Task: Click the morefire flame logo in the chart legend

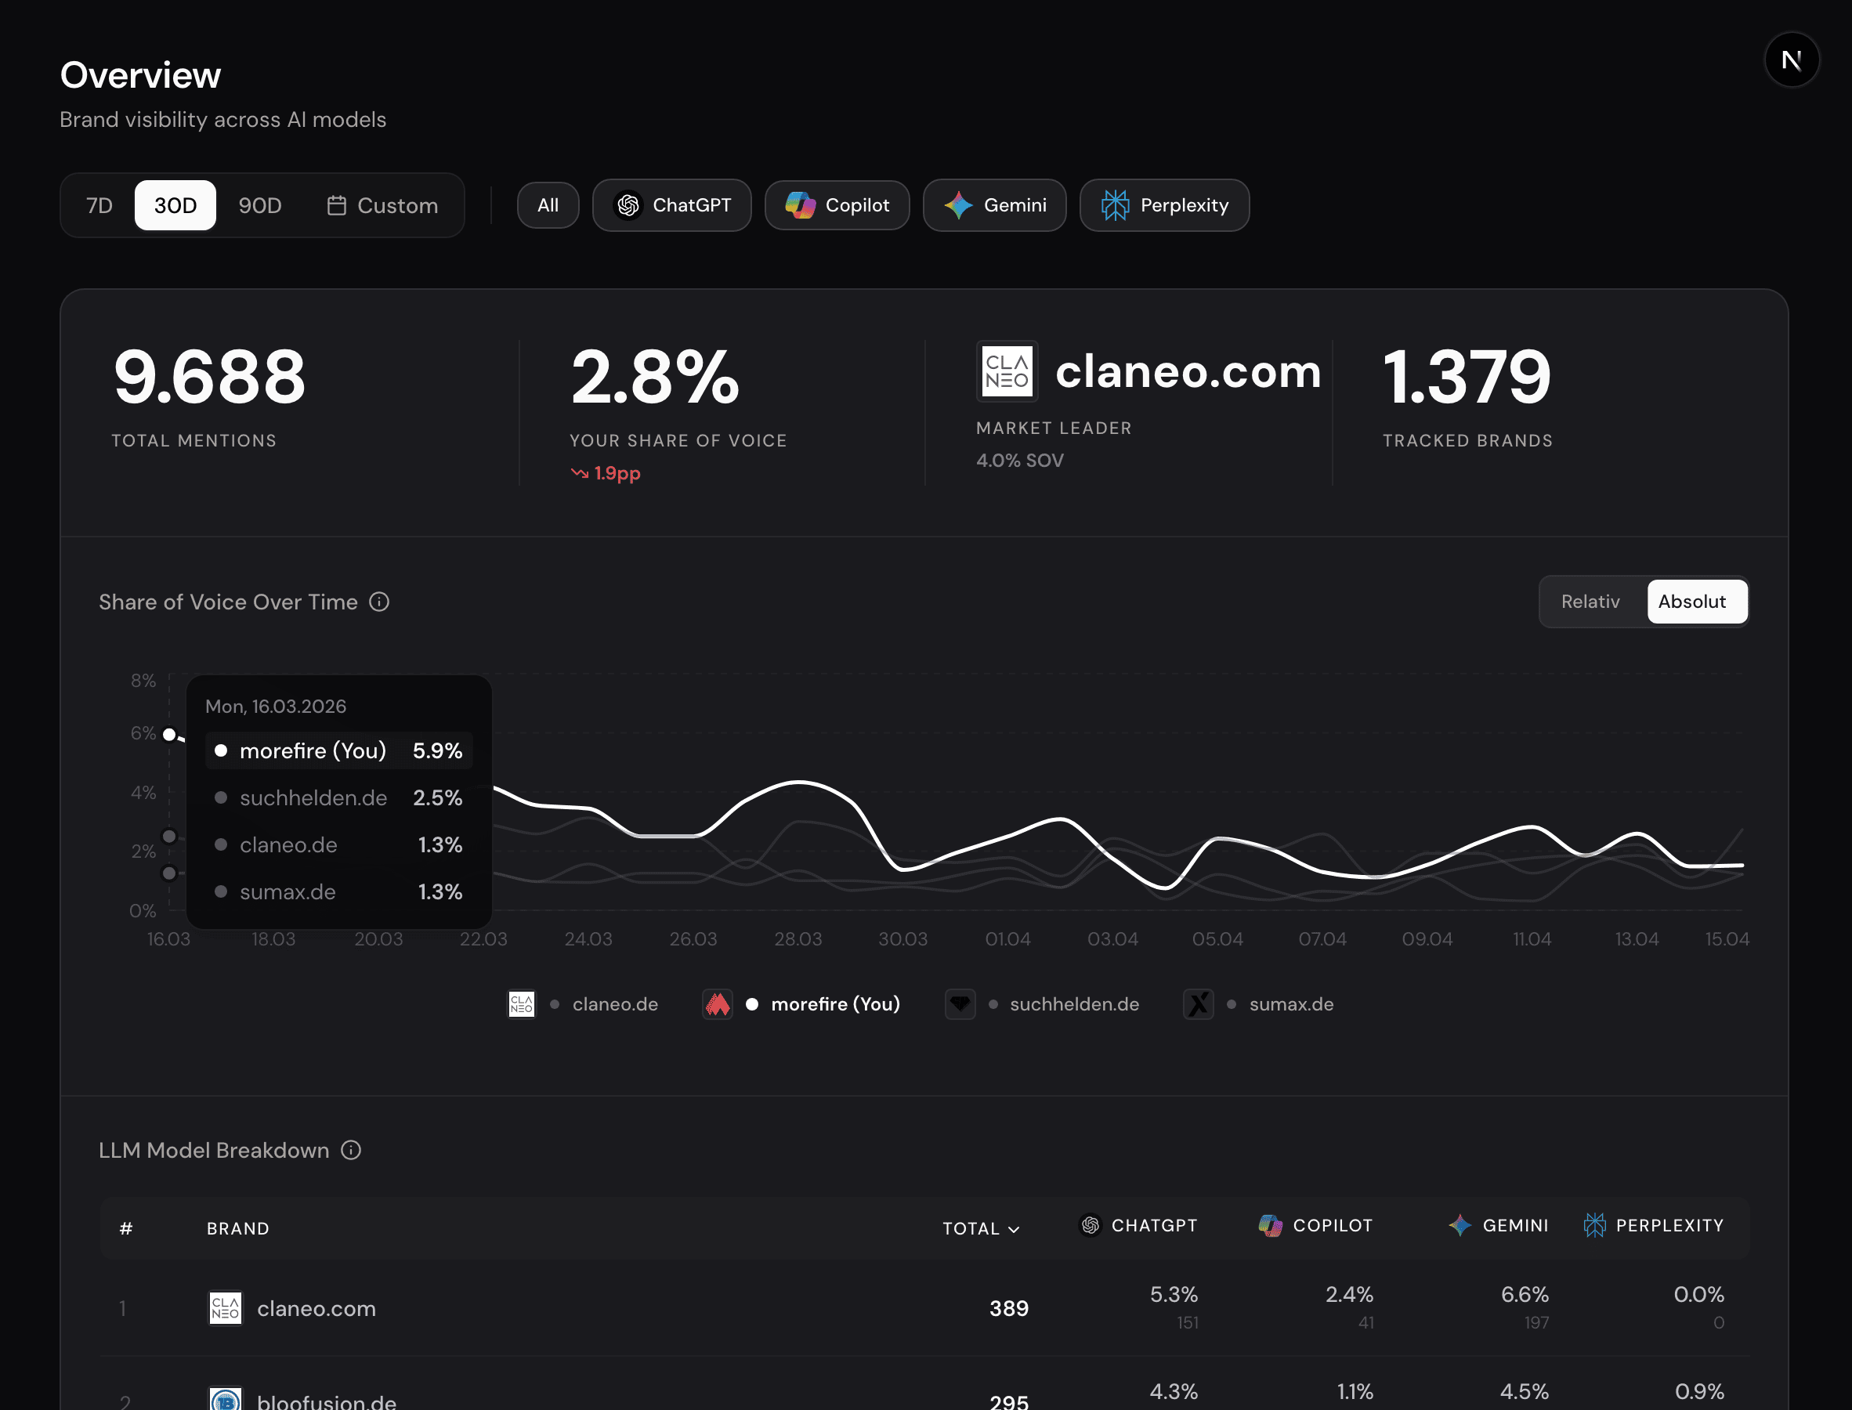Action: [x=718, y=1003]
